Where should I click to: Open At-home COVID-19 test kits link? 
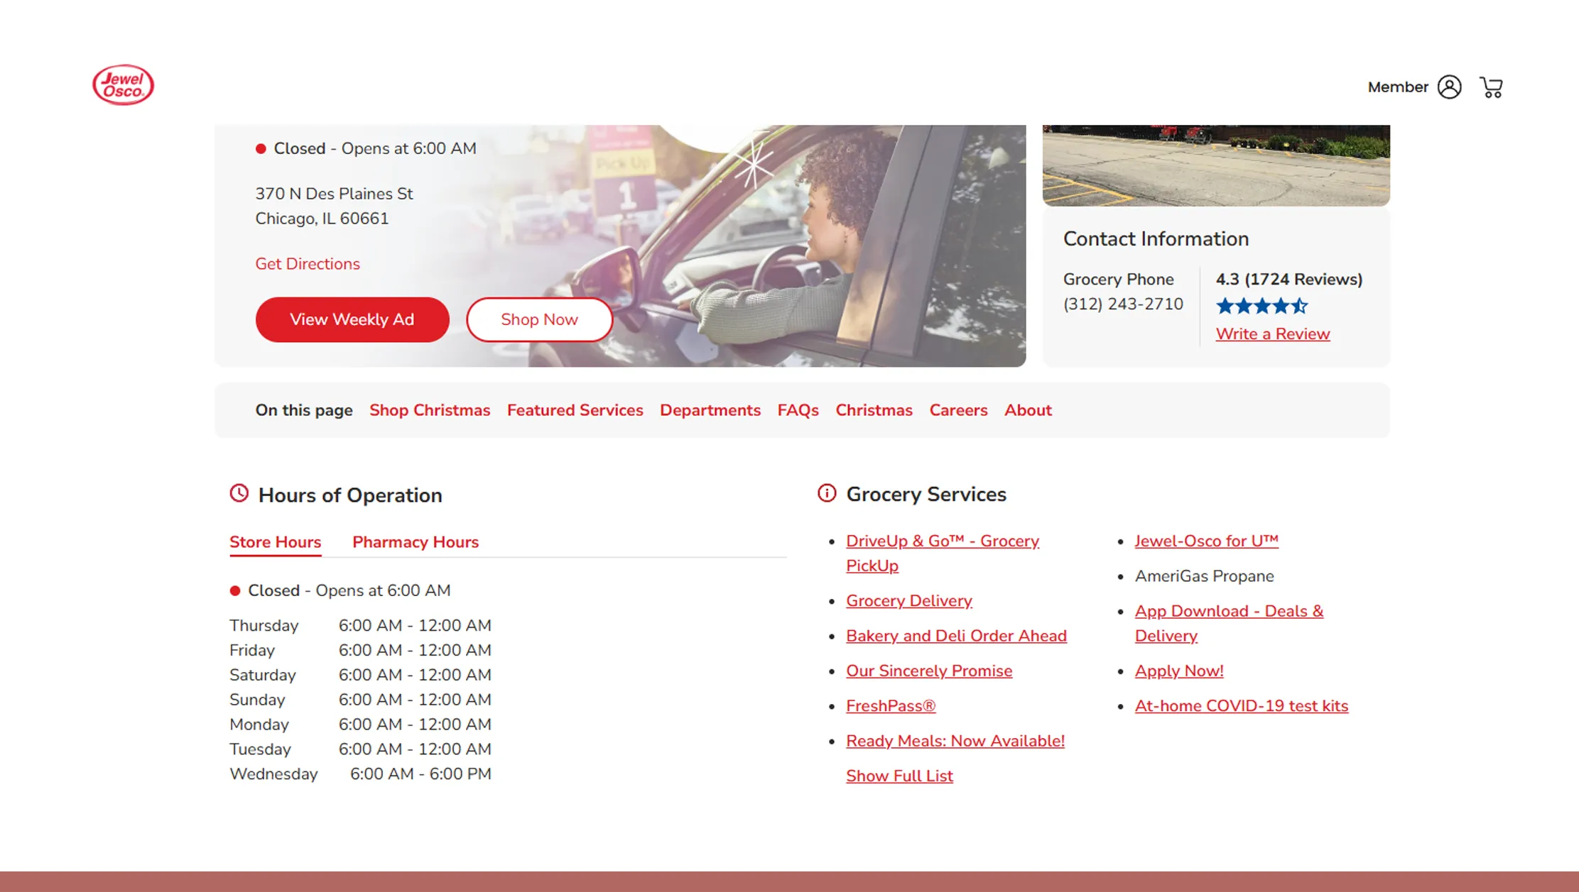pos(1241,705)
